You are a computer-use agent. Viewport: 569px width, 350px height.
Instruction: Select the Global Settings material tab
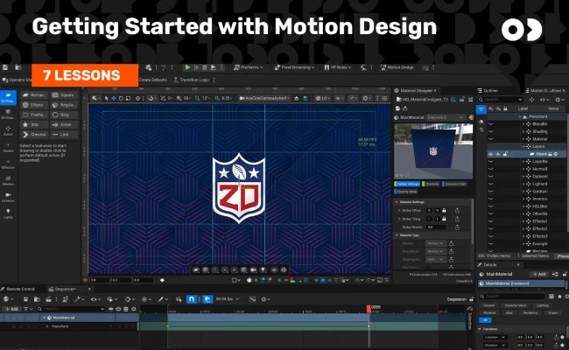click(407, 185)
